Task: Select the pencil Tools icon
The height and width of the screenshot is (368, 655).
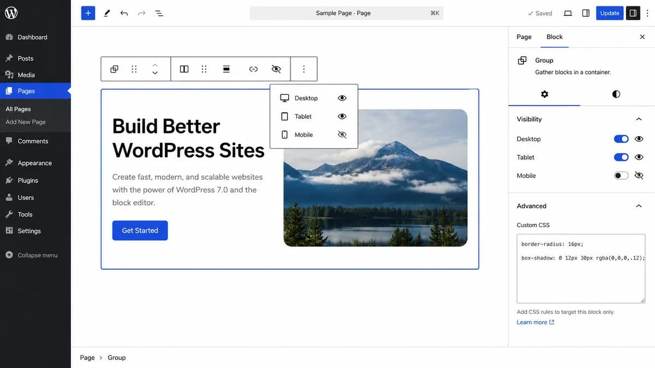Action: click(107, 13)
